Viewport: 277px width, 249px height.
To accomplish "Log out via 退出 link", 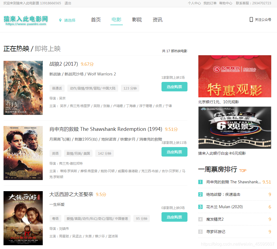I will click(68, 3).
